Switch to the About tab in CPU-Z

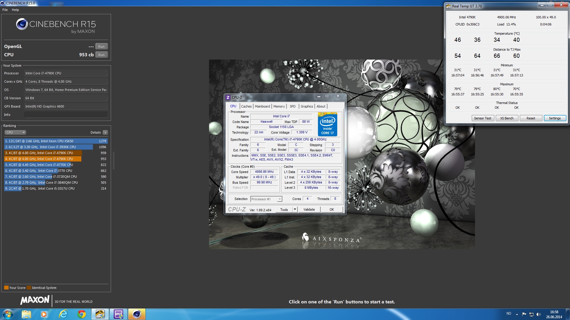321,106
